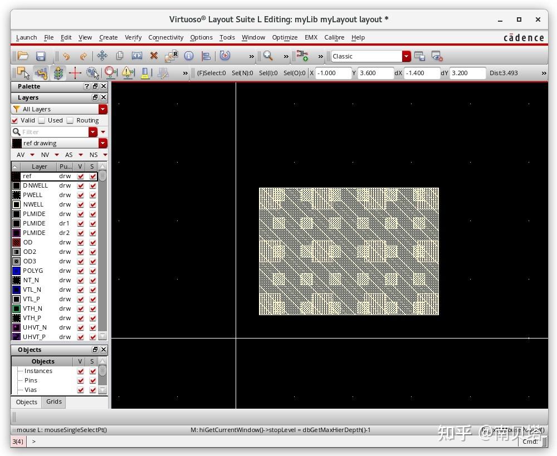
Task: Click the yellow warning triangle toolbar icon
Action: pos(128,73)
